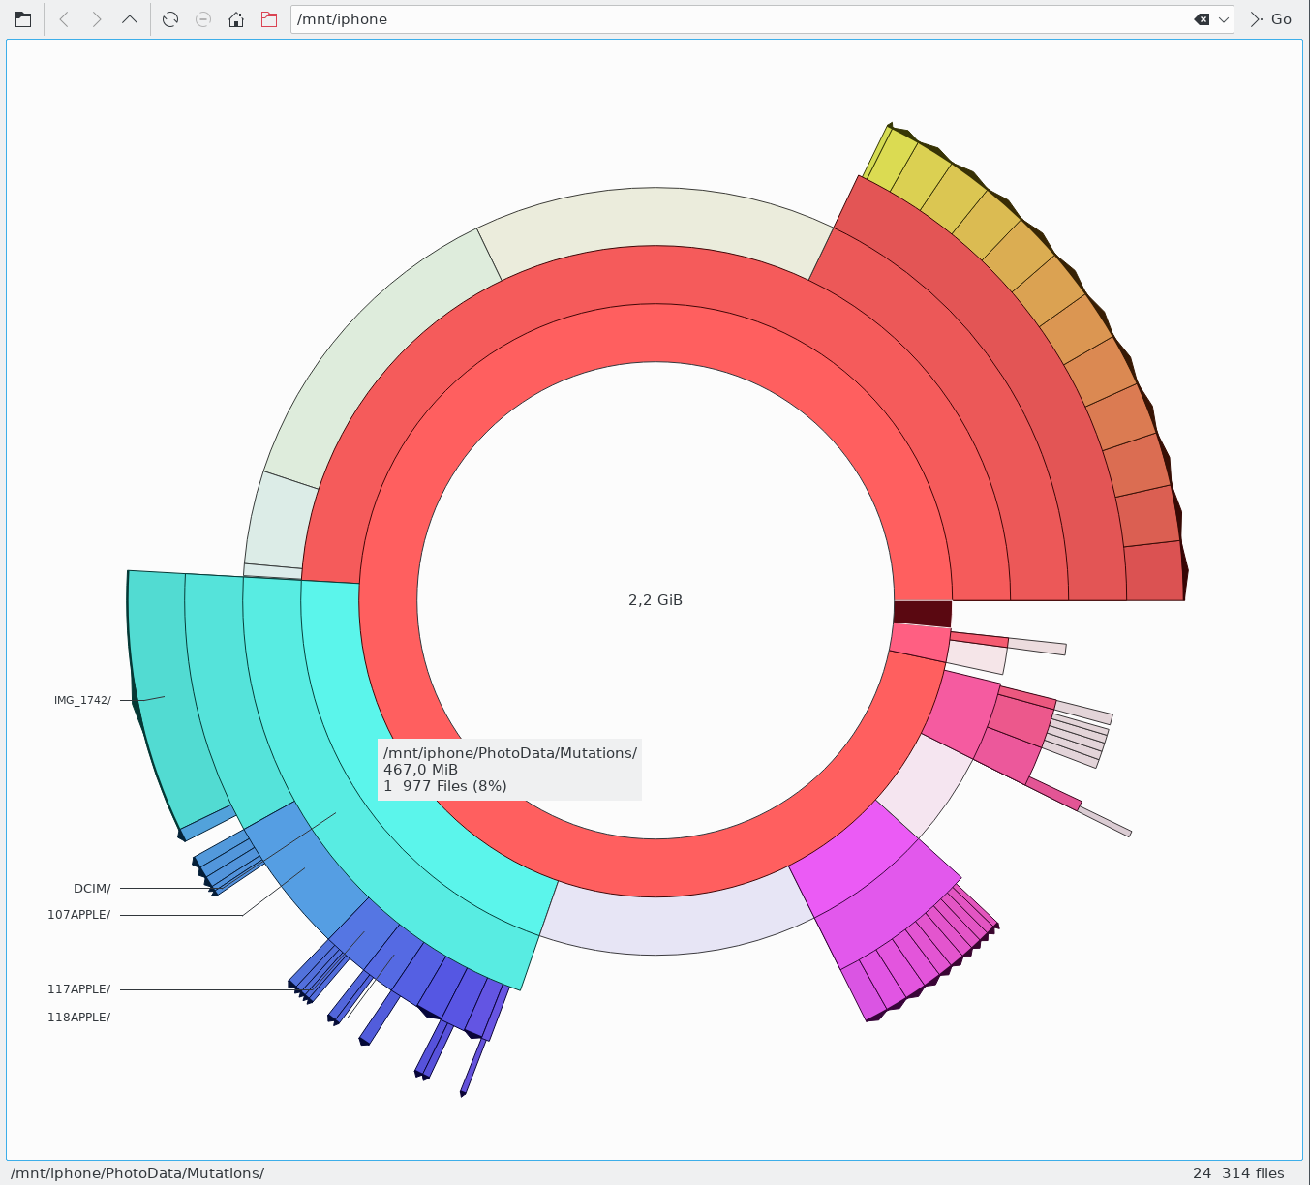Expand the location history dropdown

[1224, 19]
